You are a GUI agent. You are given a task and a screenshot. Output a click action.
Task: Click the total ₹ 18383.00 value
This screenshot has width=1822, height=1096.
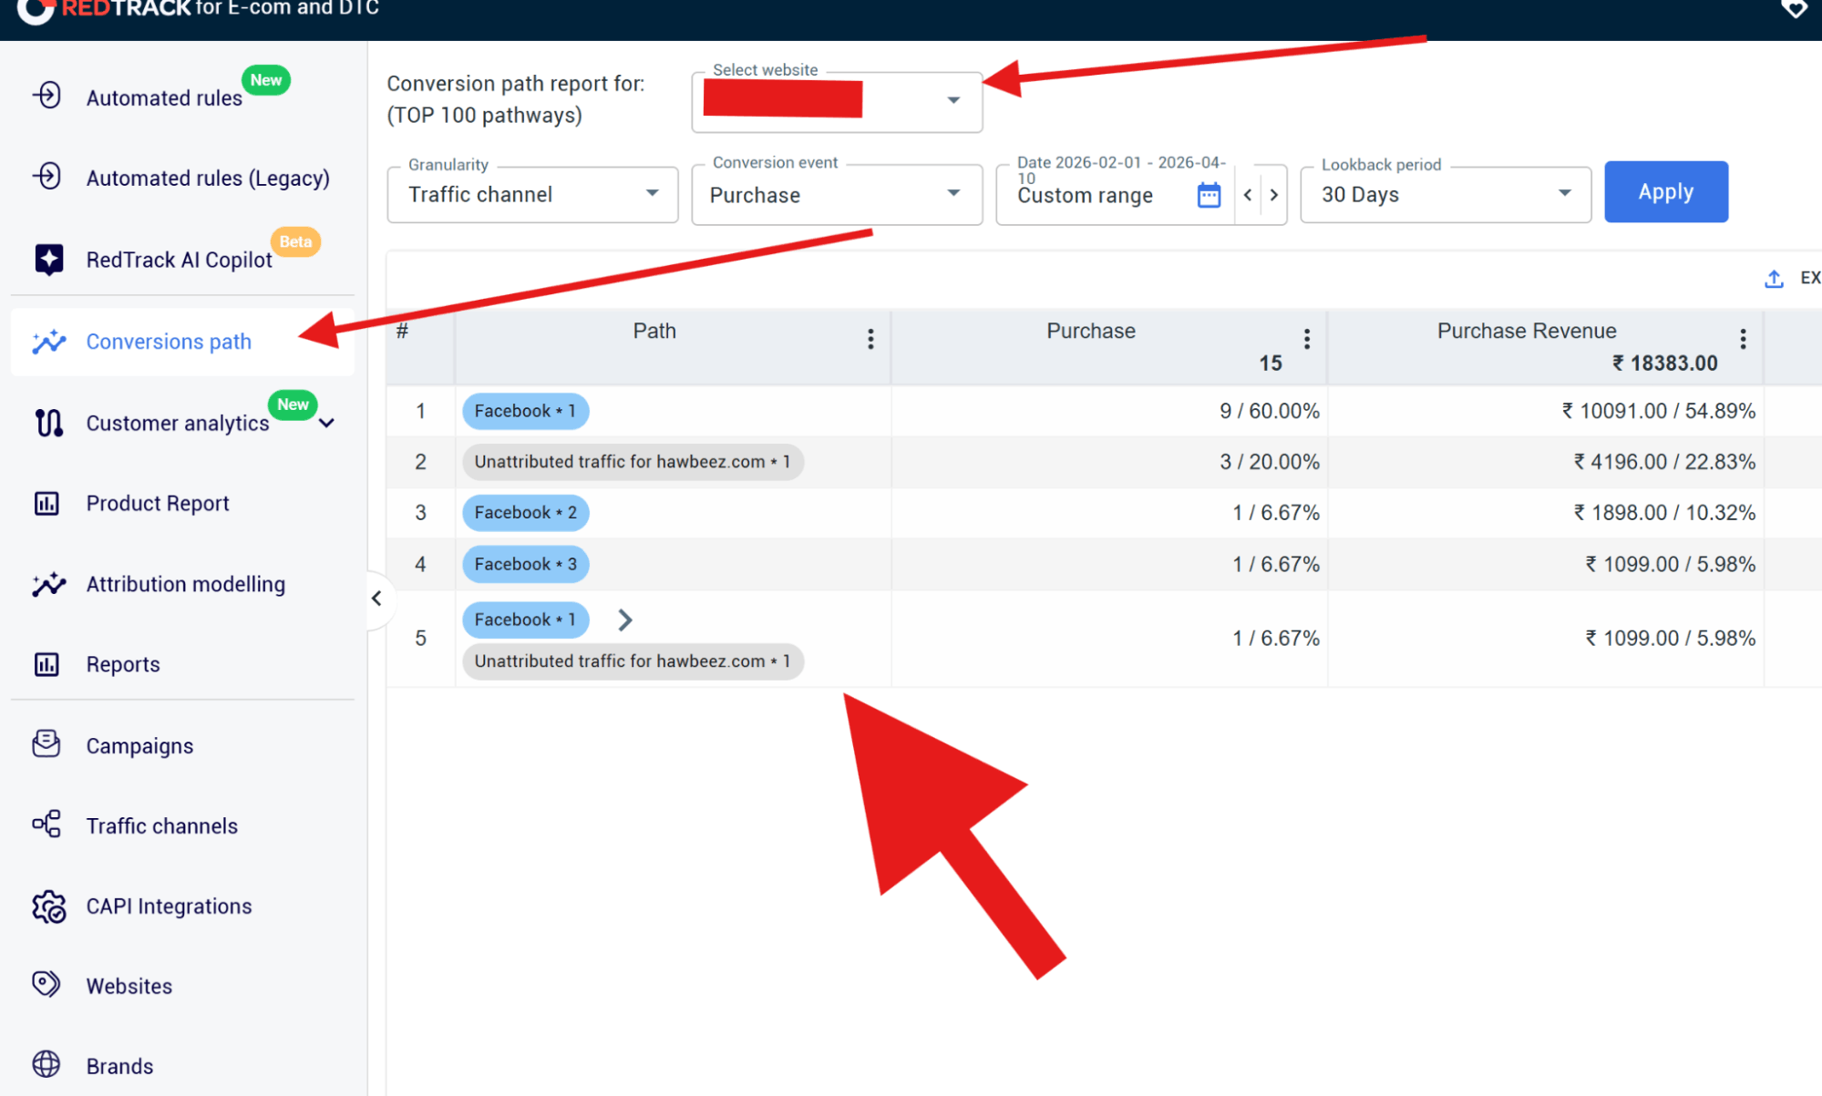click(1664, 363)
